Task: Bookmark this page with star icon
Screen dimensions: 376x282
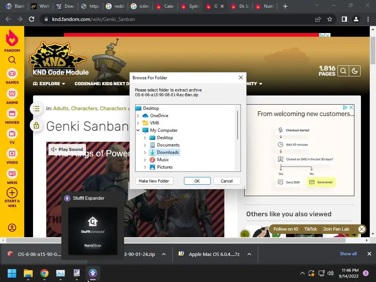Action: [x=330, y=19]
